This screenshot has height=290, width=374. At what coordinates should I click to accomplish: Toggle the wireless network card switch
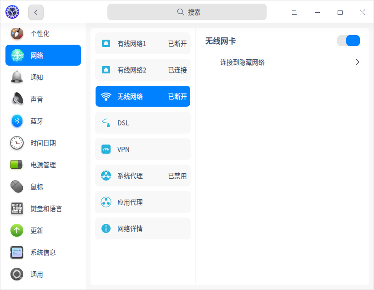point(348,41)
